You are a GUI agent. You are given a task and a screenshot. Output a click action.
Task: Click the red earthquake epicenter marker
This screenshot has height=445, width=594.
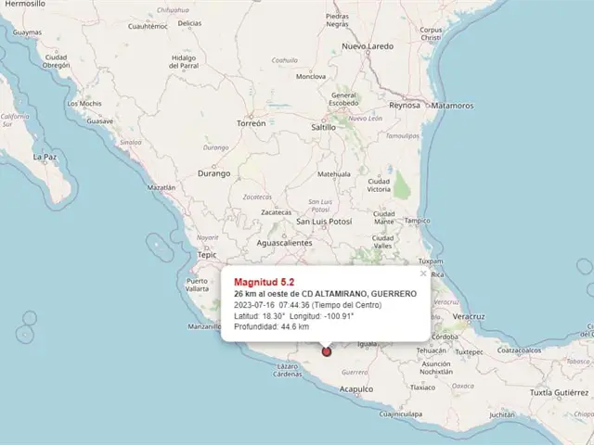[x=326, y=350]
